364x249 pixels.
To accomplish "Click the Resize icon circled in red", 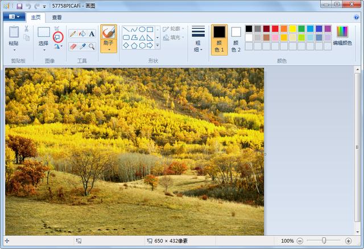I will tap(57, 37).
